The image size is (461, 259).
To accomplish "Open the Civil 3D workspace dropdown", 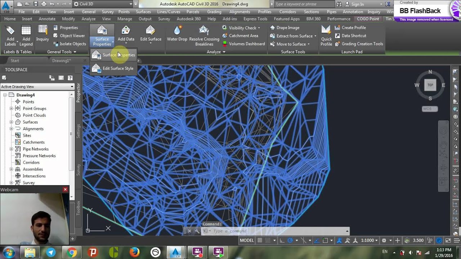I will (102, 4).
